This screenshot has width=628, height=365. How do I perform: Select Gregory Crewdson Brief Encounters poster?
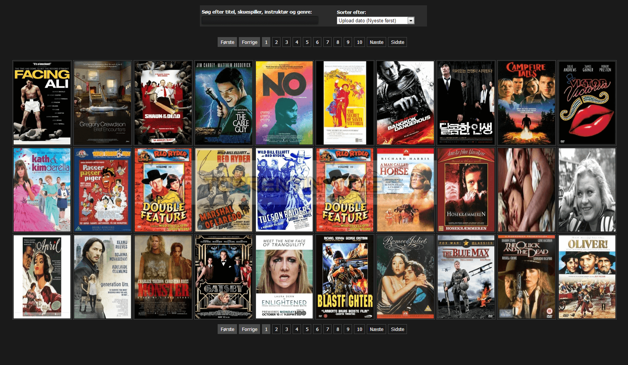103,103
